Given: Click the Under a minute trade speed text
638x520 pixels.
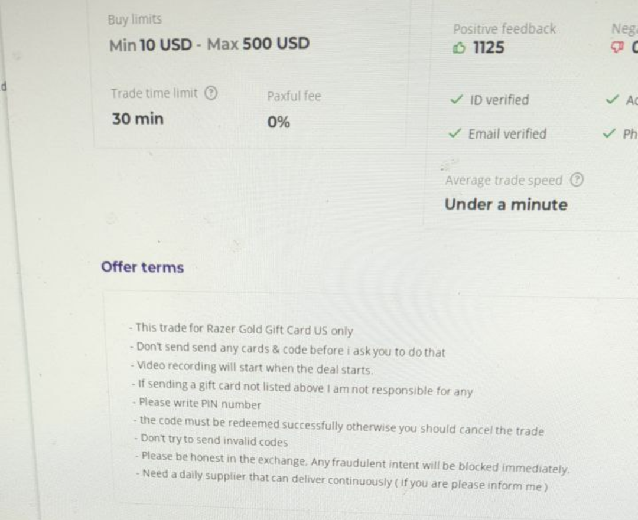Looking at the screenshot, I should 506,205.
